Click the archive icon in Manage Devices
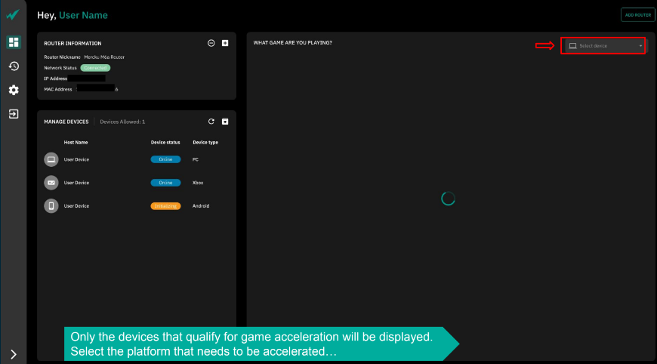This screenshot has width=657, height=364. [225, 122]
